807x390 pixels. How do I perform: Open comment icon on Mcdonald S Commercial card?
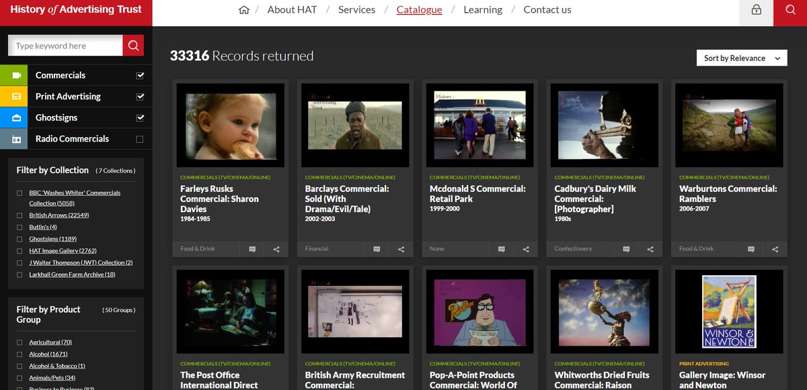pos(502,249)
